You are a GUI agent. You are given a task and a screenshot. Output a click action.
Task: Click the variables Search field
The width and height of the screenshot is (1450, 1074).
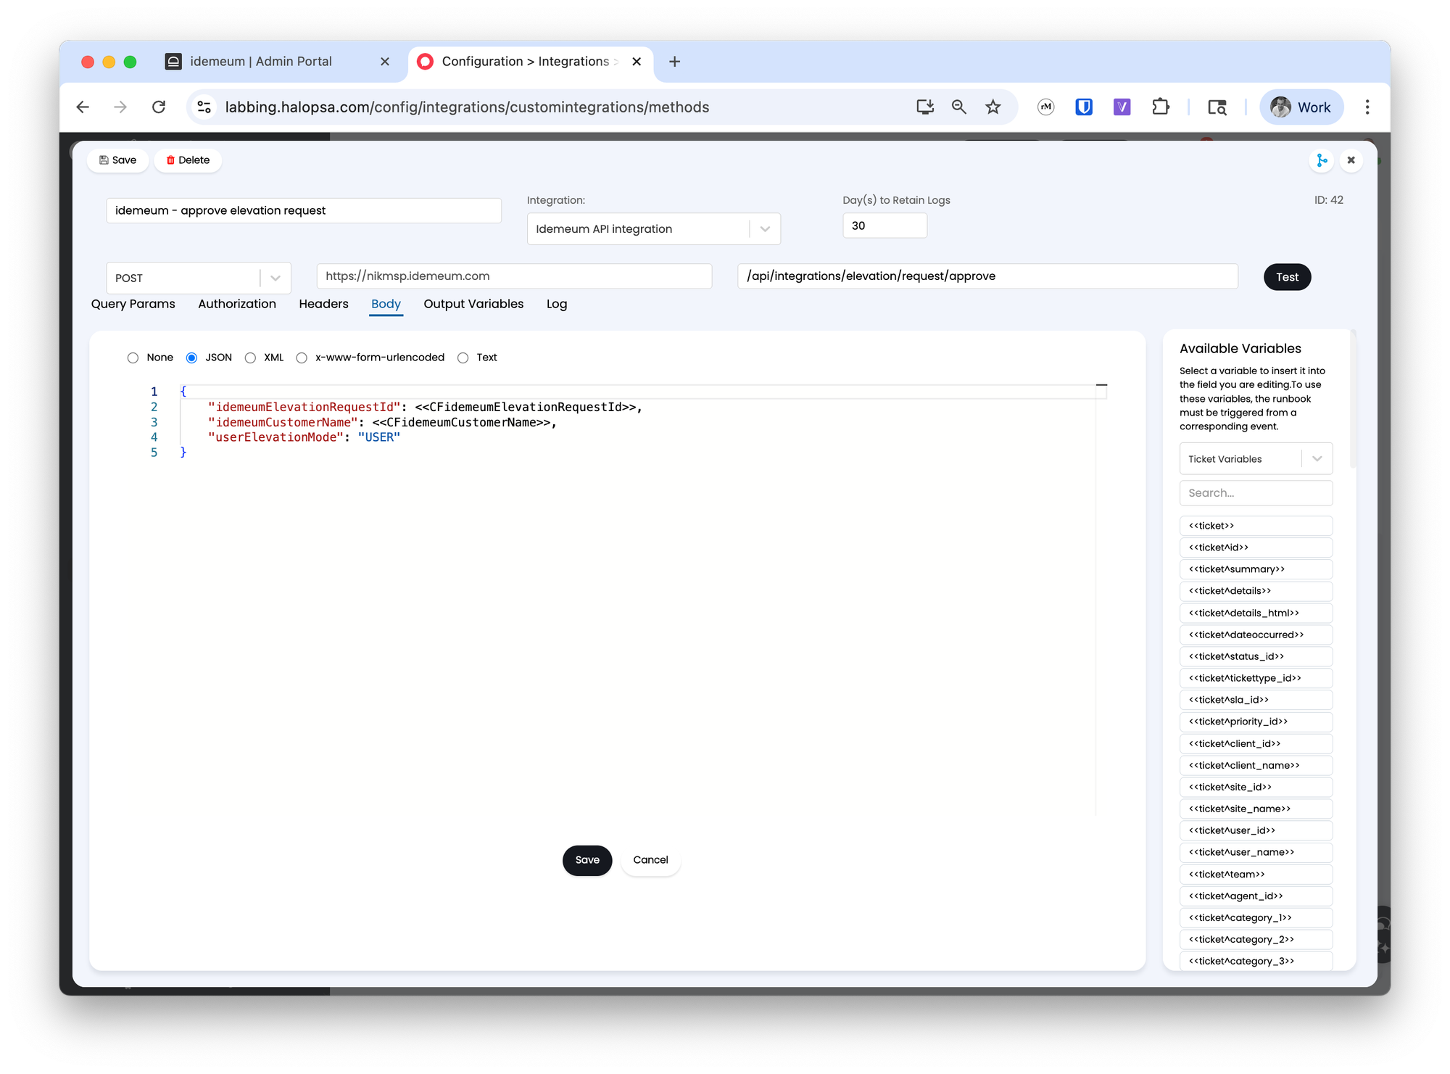tap(1256, 493)
